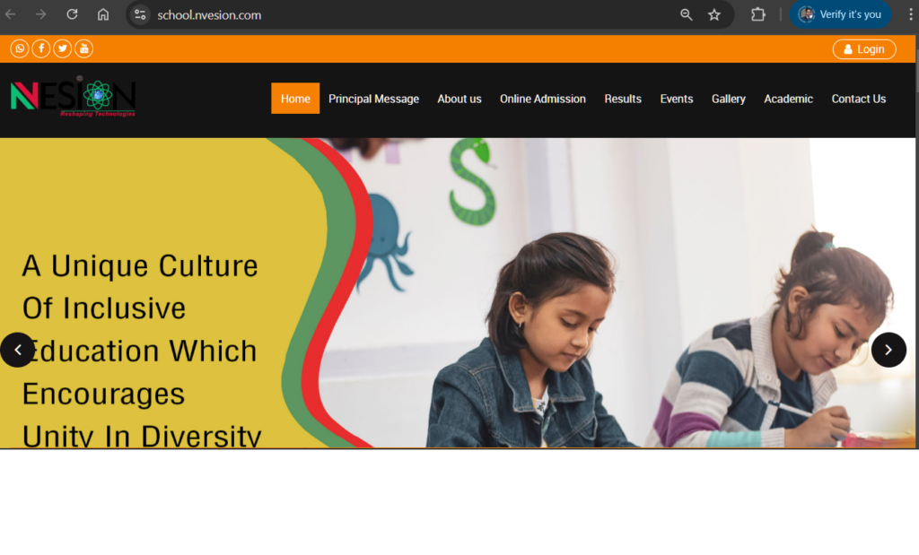The width and height of the screenshot is (919, 555).
Task: Show the previous slide with left arrow
Action: pyautogui.click(x=18, y=350)
